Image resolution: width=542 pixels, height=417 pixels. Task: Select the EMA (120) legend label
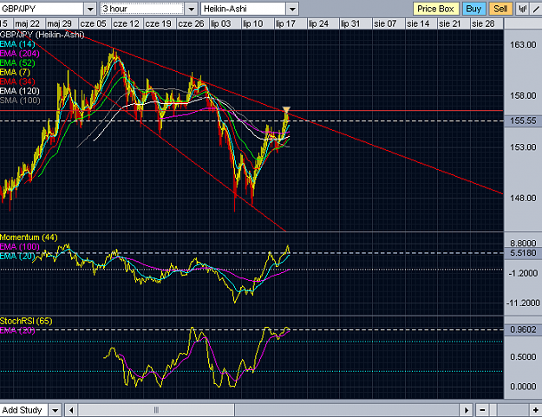pyautogui.click(x=20, y=91)
